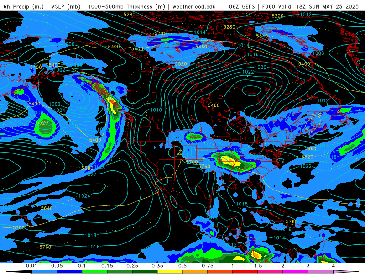This screenshot has height=274, width=365.
Task: Click the 0.75 legend scale value
Action: [x=208, y=266]
